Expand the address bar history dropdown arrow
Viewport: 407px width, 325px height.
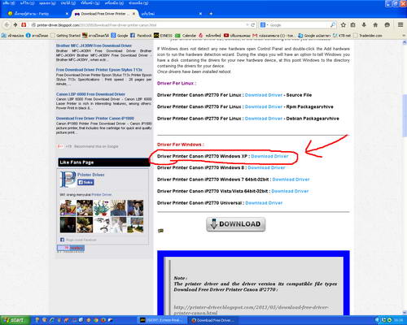pyautogui.click(x=247, y=25)
